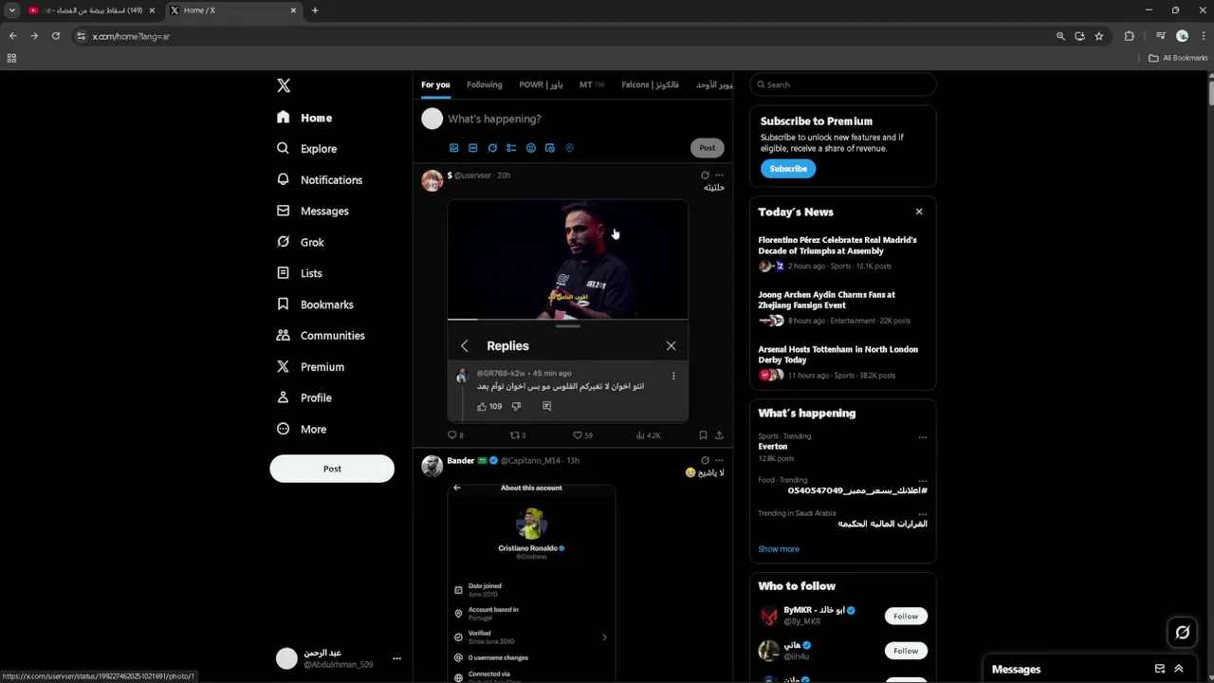Repost the first post showing 3
This screenshot has width=1214, height=683.
click(518, 435)
